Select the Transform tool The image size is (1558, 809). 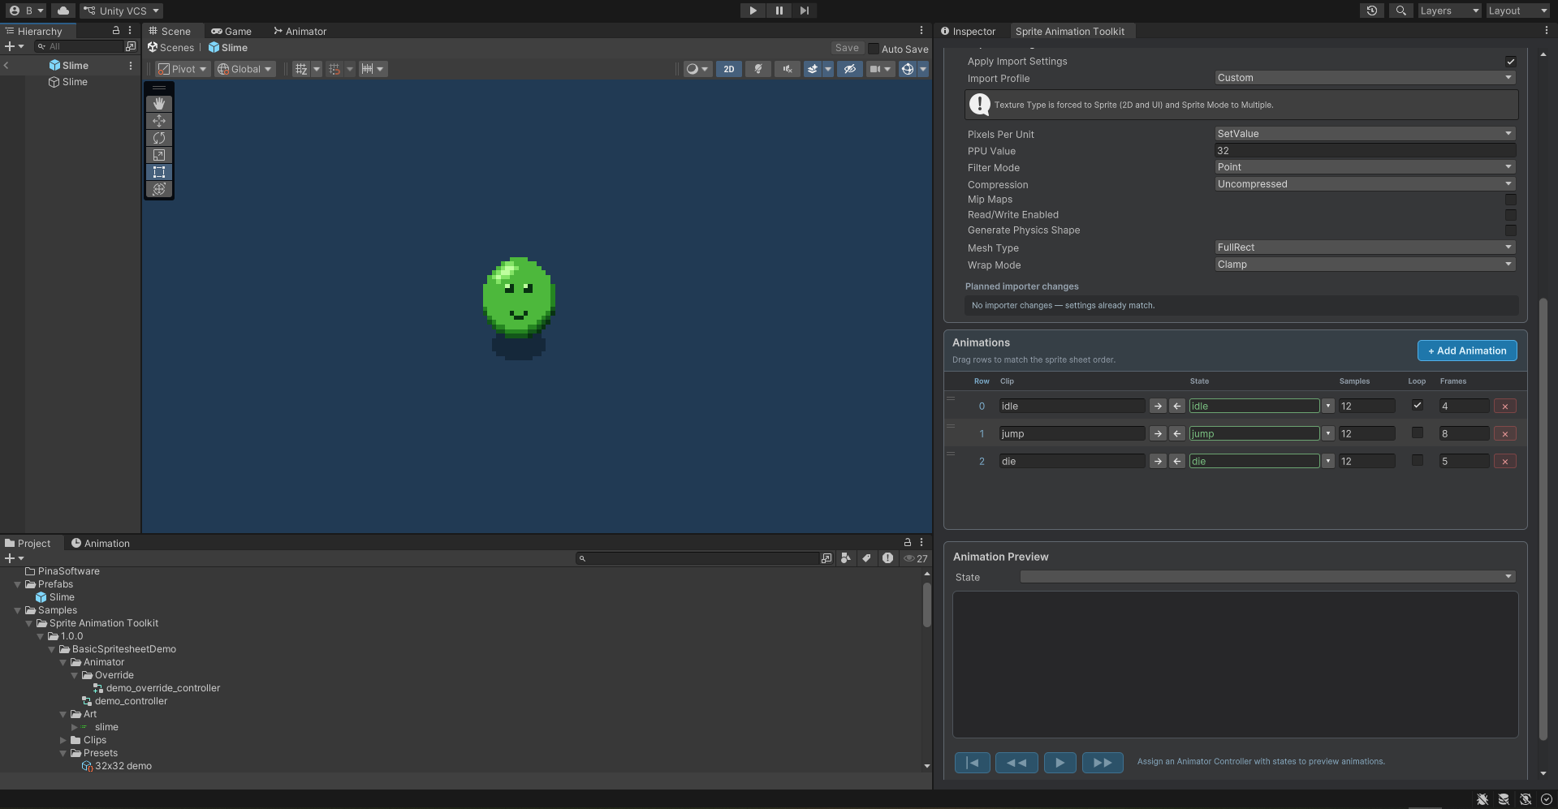[159, 189]
